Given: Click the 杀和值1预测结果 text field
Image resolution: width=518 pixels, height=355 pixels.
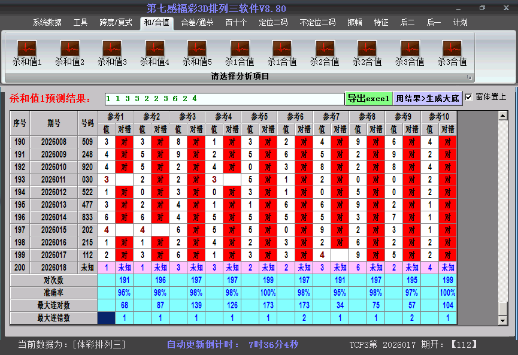Looking at the screenshot, I should click(223, 98).
